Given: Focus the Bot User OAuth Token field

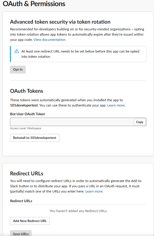Looking at the screenshot, I should 72,122.
